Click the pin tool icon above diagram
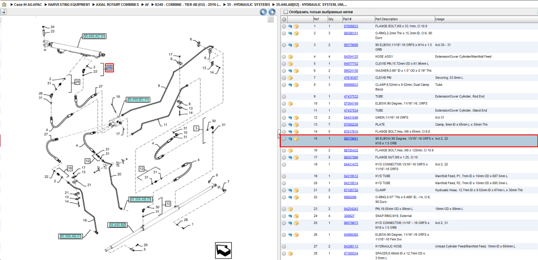This screenshot has height=260, width=538. tap(3, 12)
